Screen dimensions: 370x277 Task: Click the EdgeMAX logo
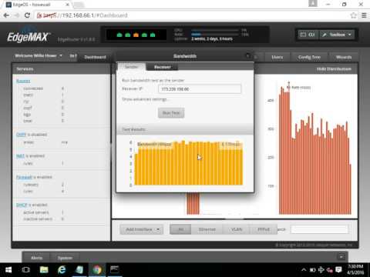pyautogui.click(x=29, y=37)
